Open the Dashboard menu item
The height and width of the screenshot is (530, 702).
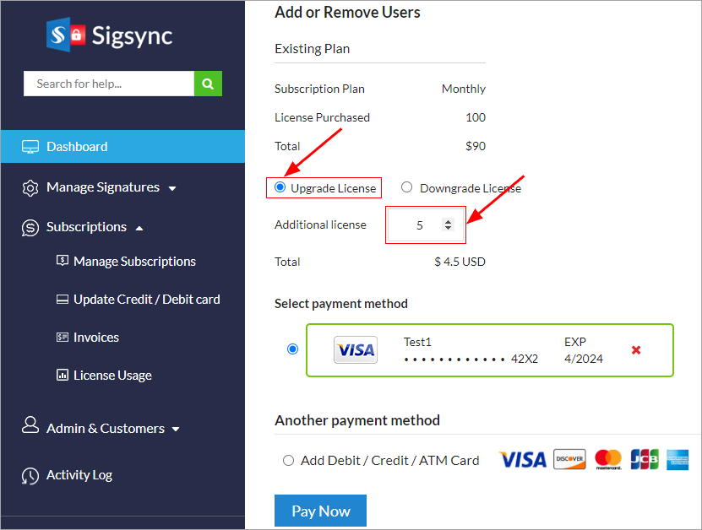tap(77, 147)
